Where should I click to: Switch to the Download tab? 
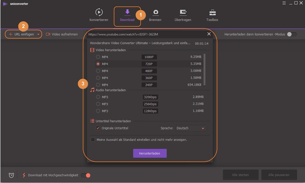[x=127, y=15]
